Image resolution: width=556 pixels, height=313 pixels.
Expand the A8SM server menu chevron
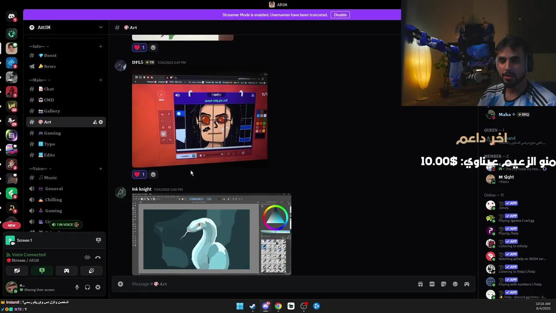coord(101,27)
